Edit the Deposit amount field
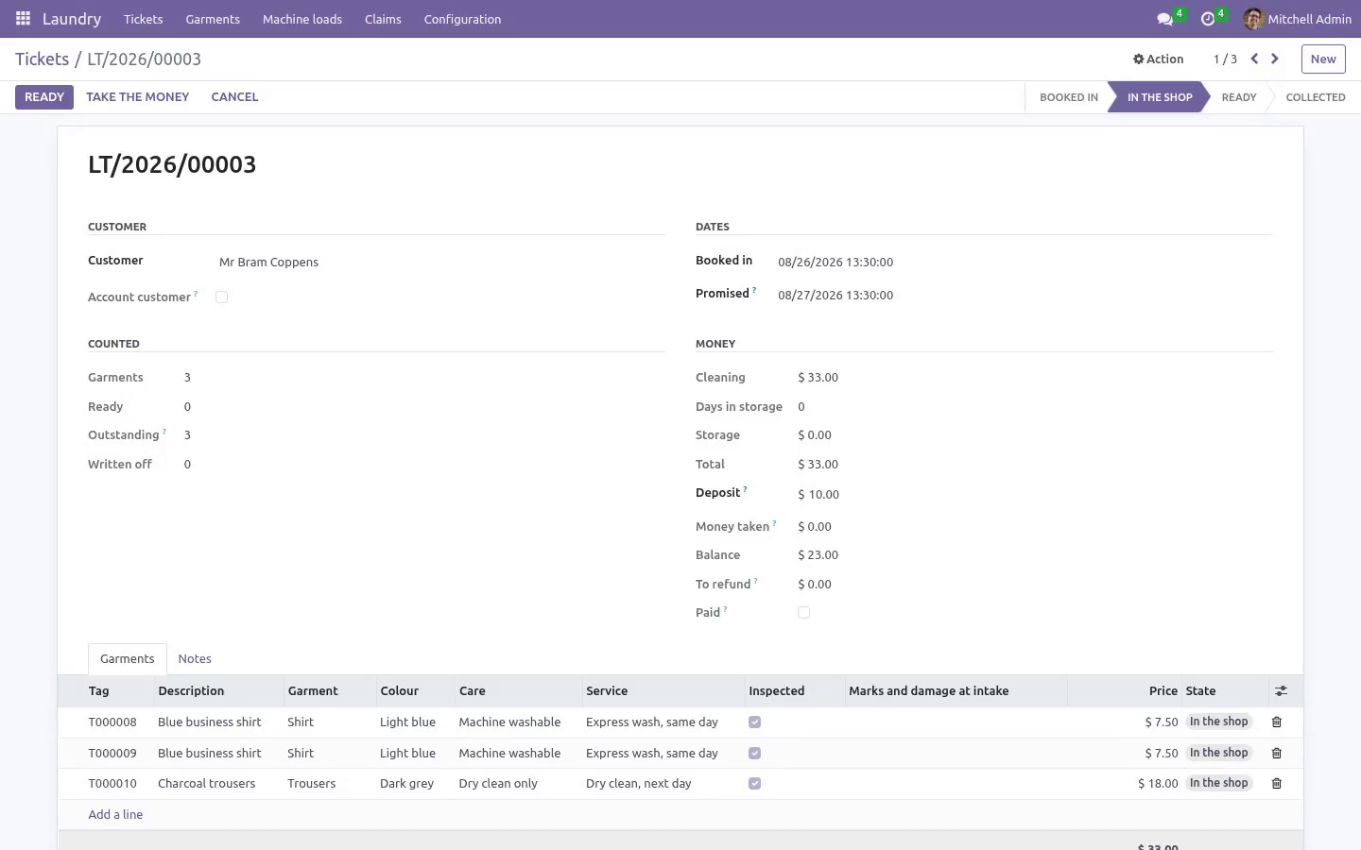1361x850 pixels. [1034, 495]
